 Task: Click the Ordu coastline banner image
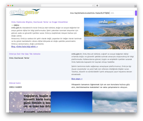tap(109, 33)
